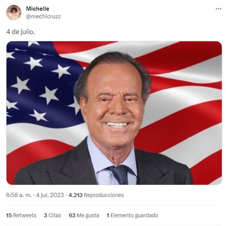Click the word Retweets in stats row
226x226 pixels.
pyautogui.click(x=25, y=215)
